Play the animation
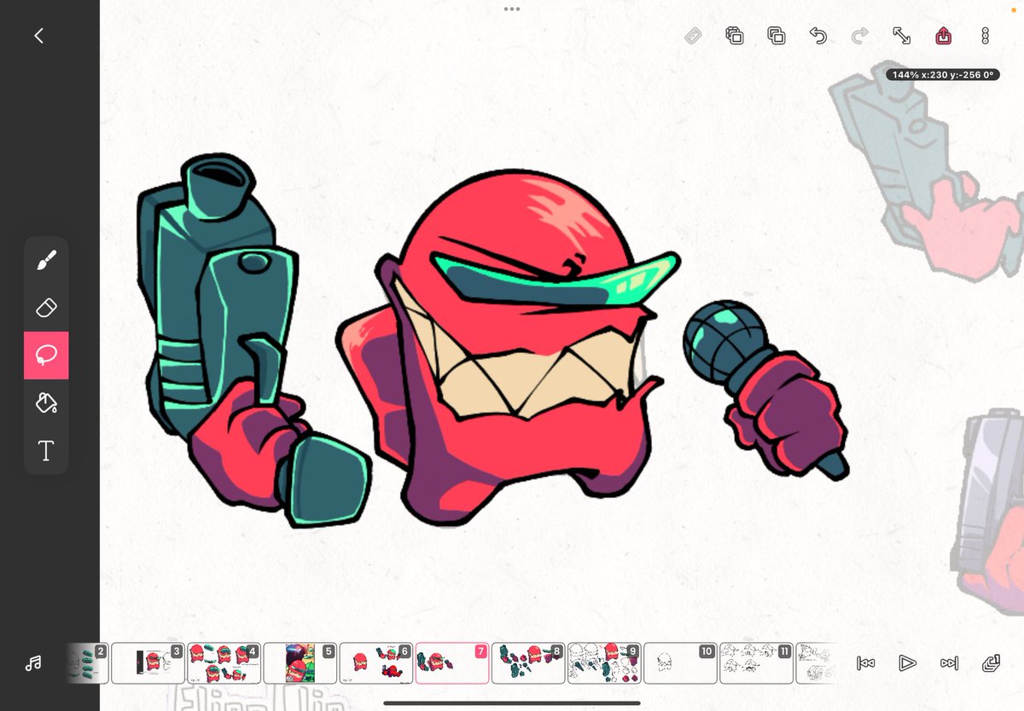The image size is (1024, 711). pos(907,662)
